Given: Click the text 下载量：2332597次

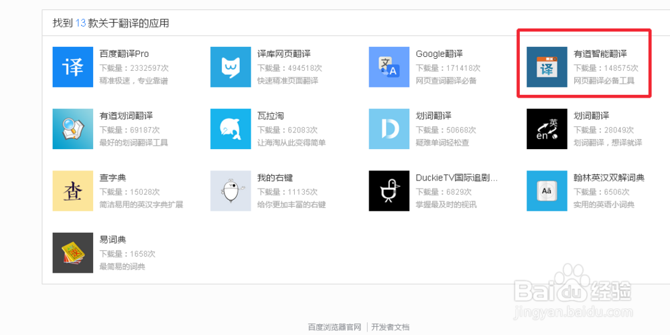Looking at the screenshot, I should (x=134, y=68).
